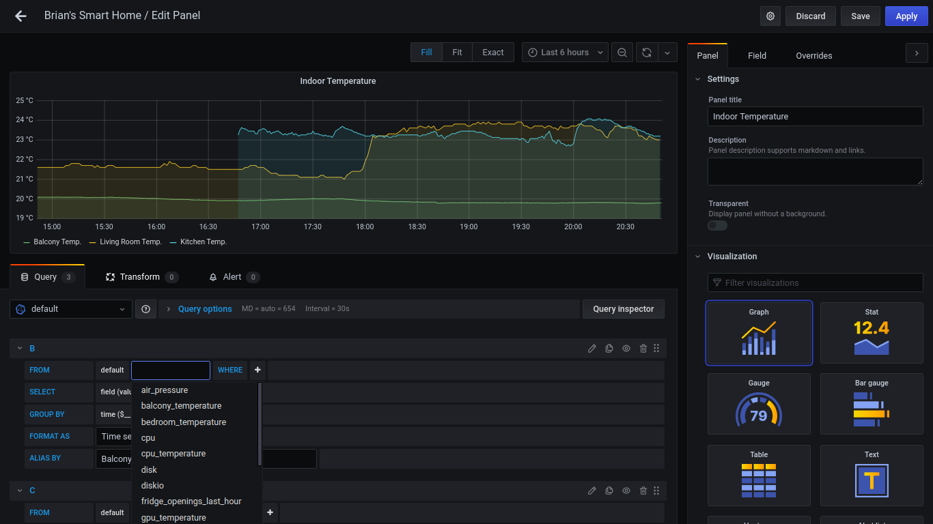Switch to the Transform tab
Viewport: 933px width, 524px height.
(x=141, y=277)
